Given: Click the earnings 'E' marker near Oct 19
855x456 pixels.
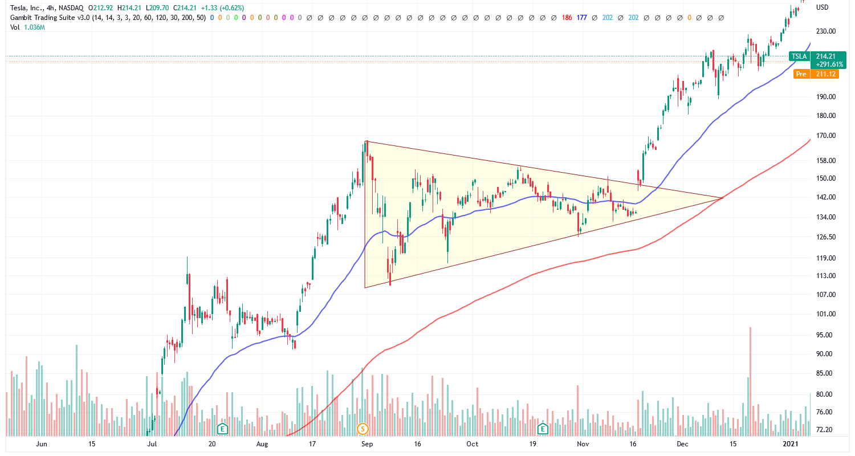Looking at the screenshot, I should pos(543,428).
